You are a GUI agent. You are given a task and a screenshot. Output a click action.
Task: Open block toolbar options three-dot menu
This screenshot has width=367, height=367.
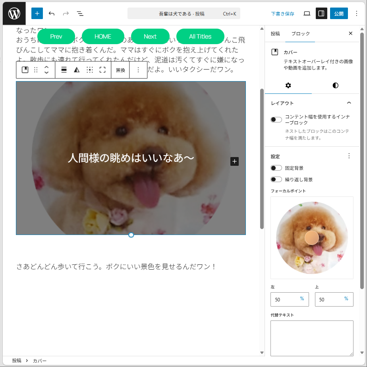click(138, 70)
